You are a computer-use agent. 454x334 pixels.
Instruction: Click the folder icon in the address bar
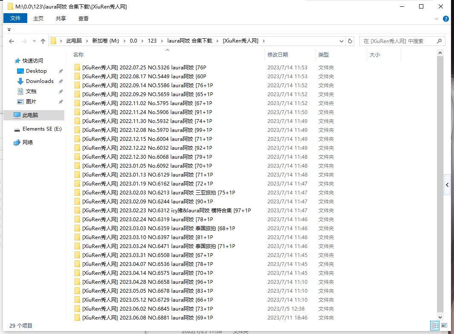[x=53, y=41]
